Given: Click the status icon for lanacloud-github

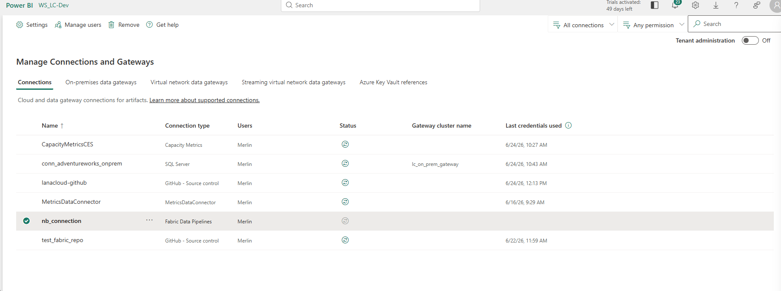Looking at the screenshot, I should pos(345,183).
